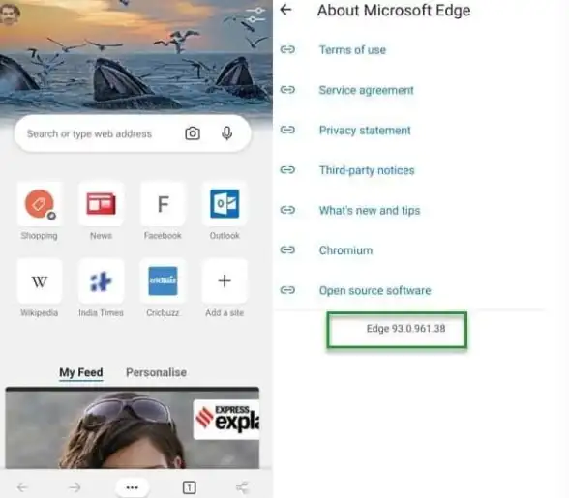Open the three-dot menu button

click(132, 487)
